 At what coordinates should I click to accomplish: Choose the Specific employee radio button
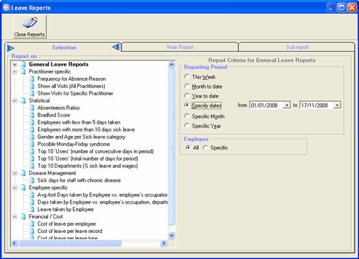tap(206, 148)
